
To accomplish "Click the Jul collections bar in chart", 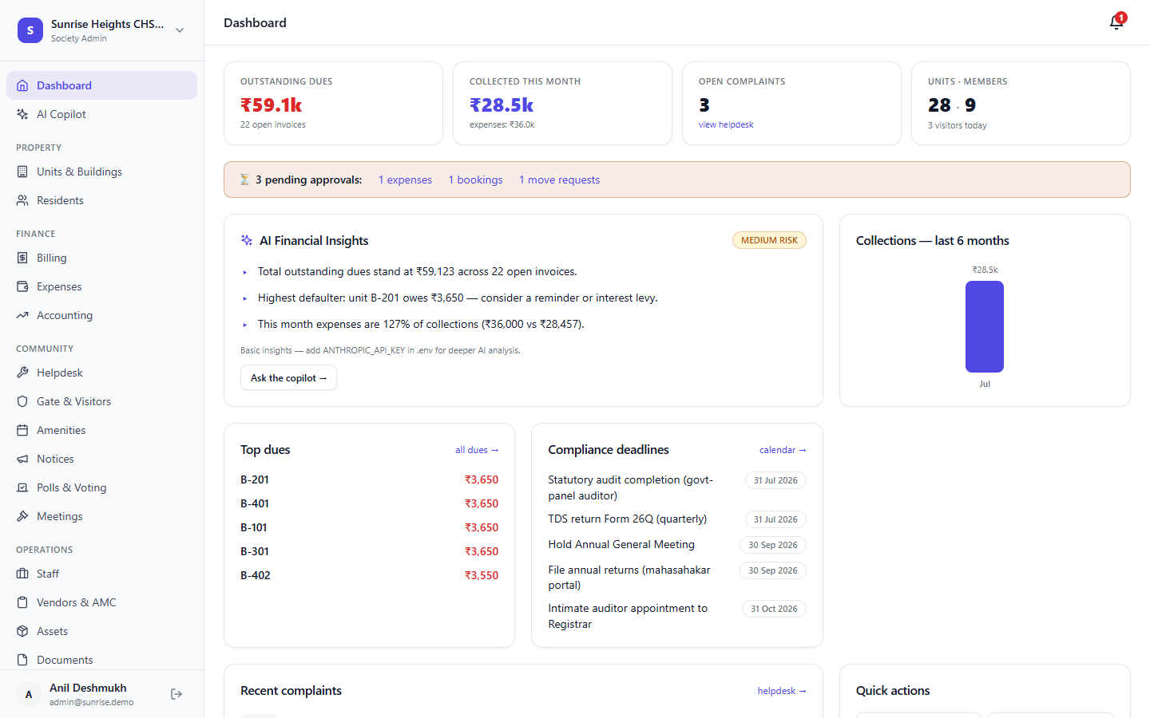I will point(985,327).
